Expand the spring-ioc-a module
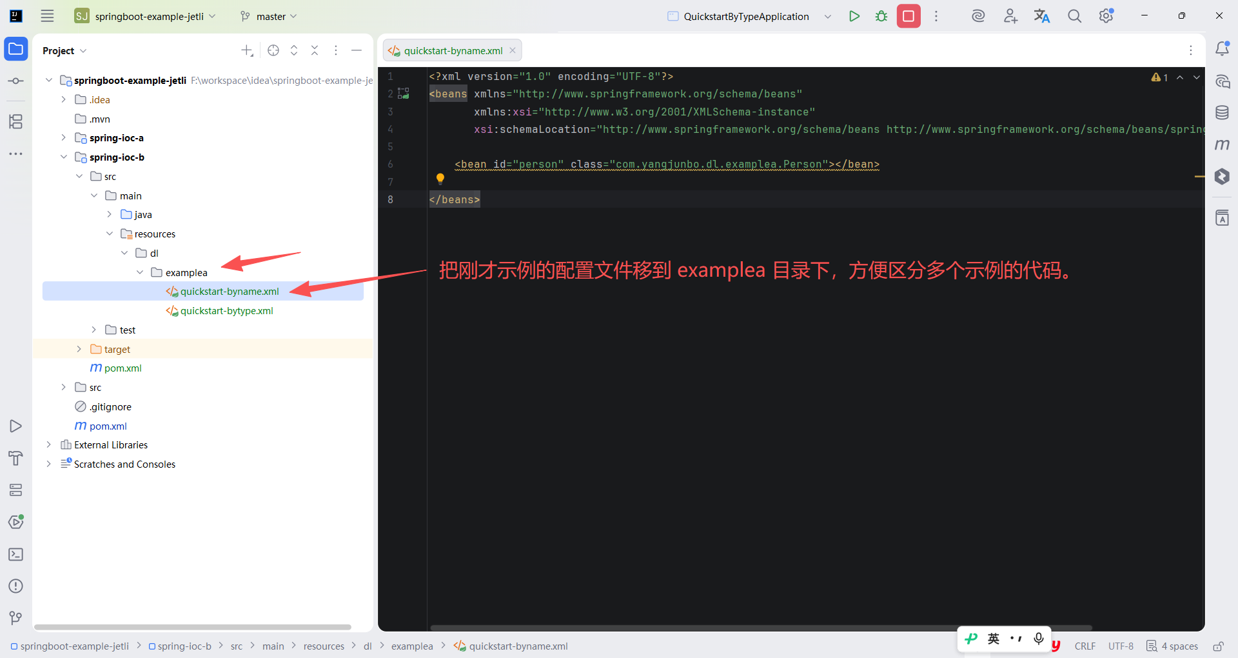The image size is (1238, 658). (x=63, y=137)
